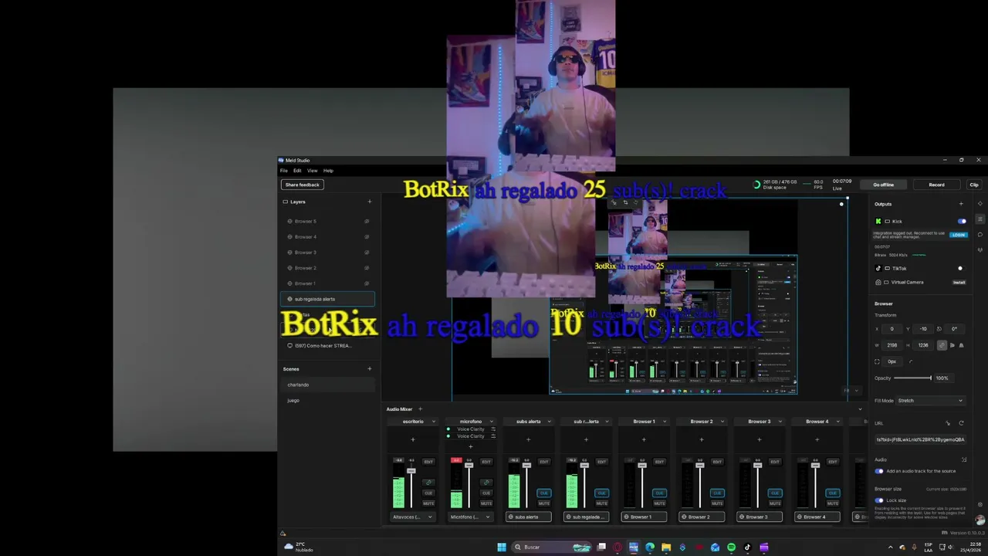Open the settings gear in the right sidebar
Screen dimensions: 988x556
point(980,505)
